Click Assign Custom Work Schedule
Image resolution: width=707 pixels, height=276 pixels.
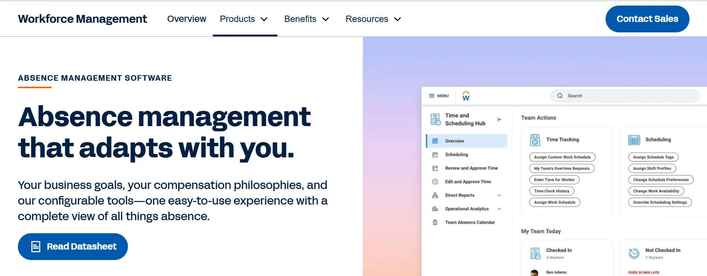(562, 157)
